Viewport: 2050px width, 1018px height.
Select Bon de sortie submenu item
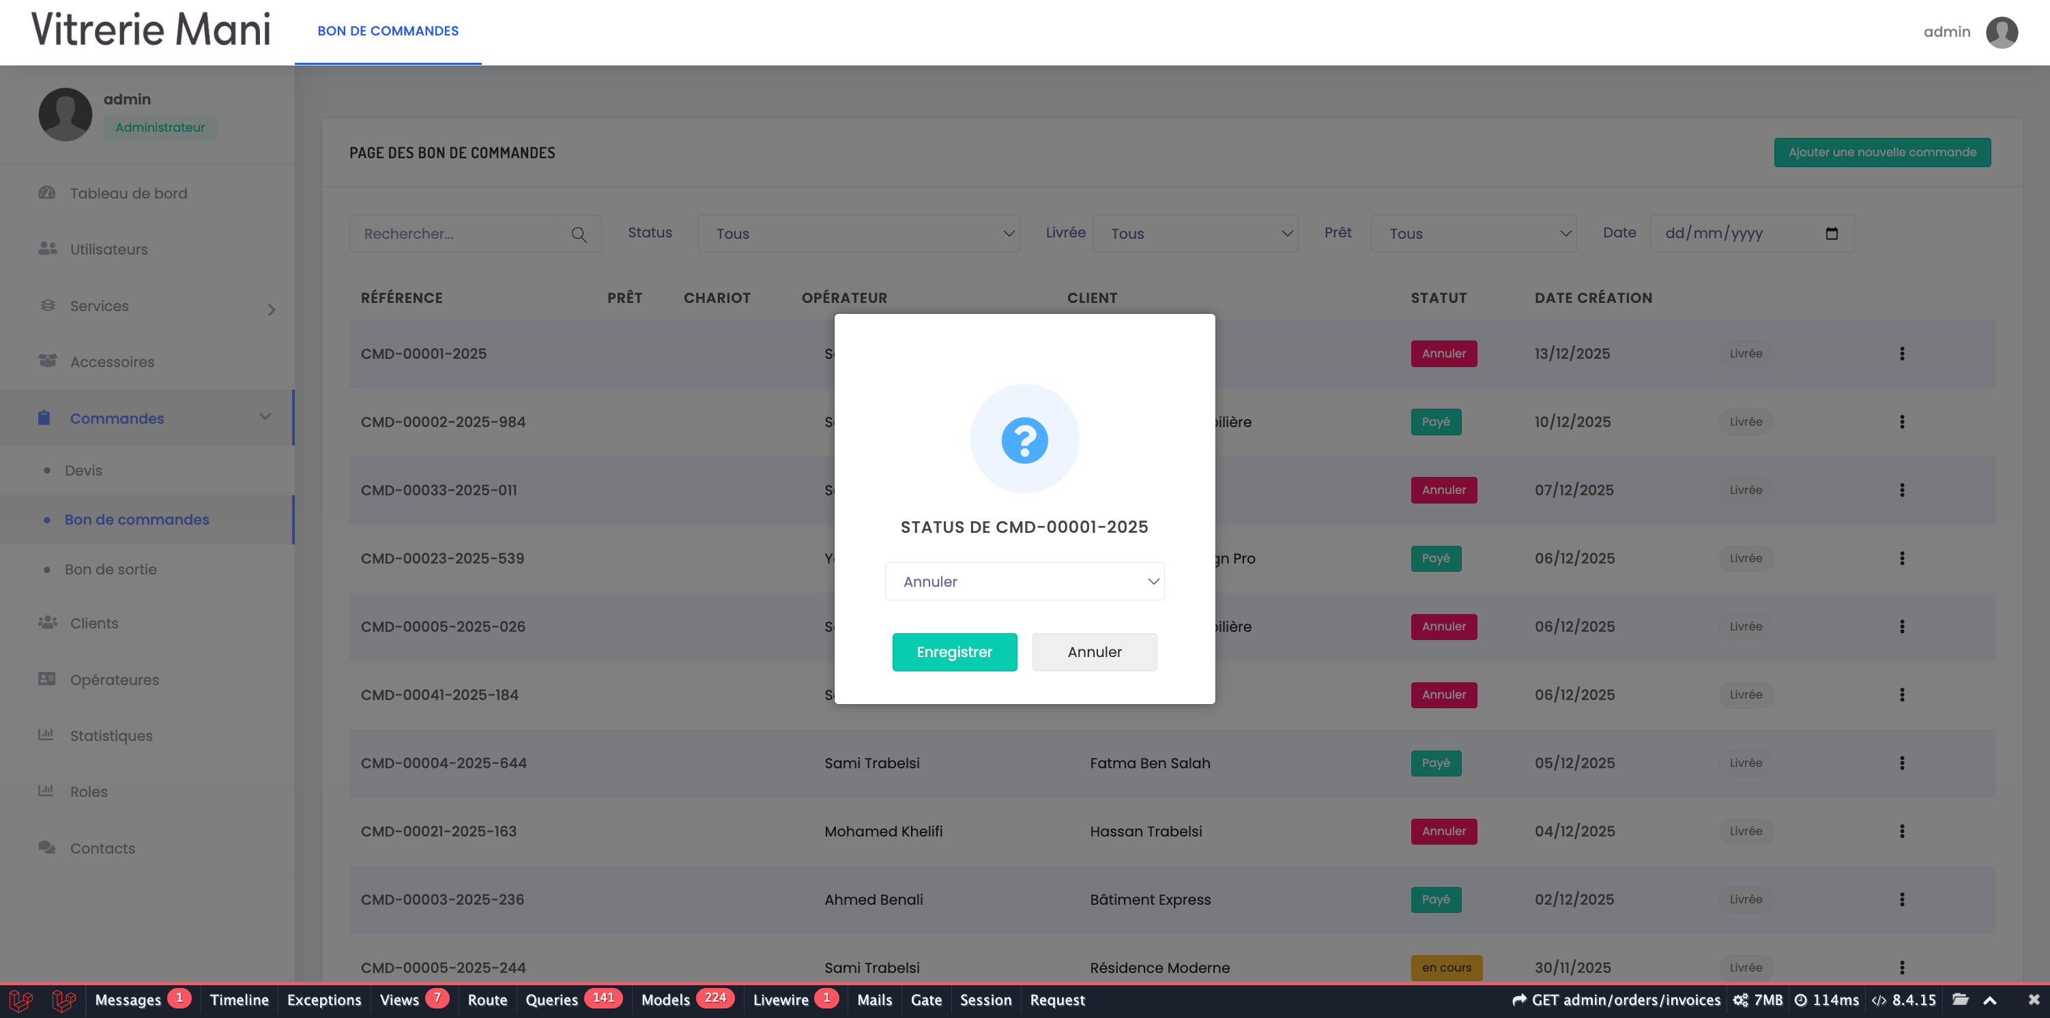point(111,569)
